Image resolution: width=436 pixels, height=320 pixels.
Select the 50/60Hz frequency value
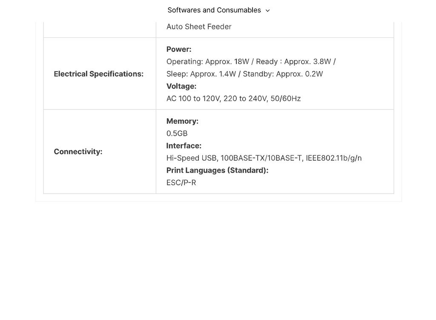click(x=286, y=99)
